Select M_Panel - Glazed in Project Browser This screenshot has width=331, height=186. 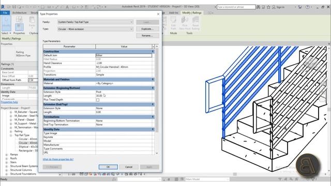coord(24,119)
